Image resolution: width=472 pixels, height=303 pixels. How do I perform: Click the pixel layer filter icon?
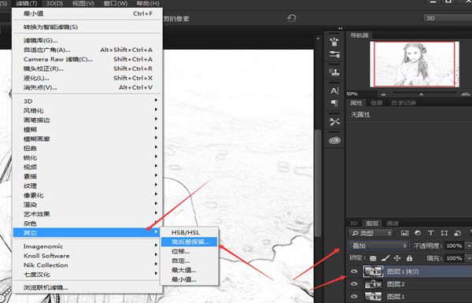coord(404,233)
